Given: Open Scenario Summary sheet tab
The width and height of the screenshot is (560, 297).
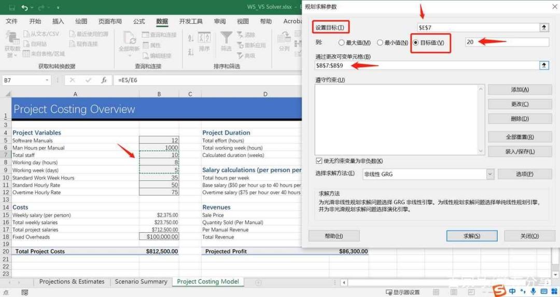Looking at the screenshot, I should (141, 281).
